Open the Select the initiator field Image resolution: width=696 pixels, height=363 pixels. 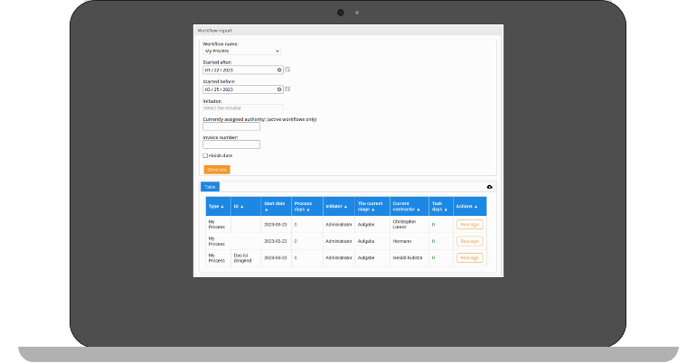coord(241,107)
